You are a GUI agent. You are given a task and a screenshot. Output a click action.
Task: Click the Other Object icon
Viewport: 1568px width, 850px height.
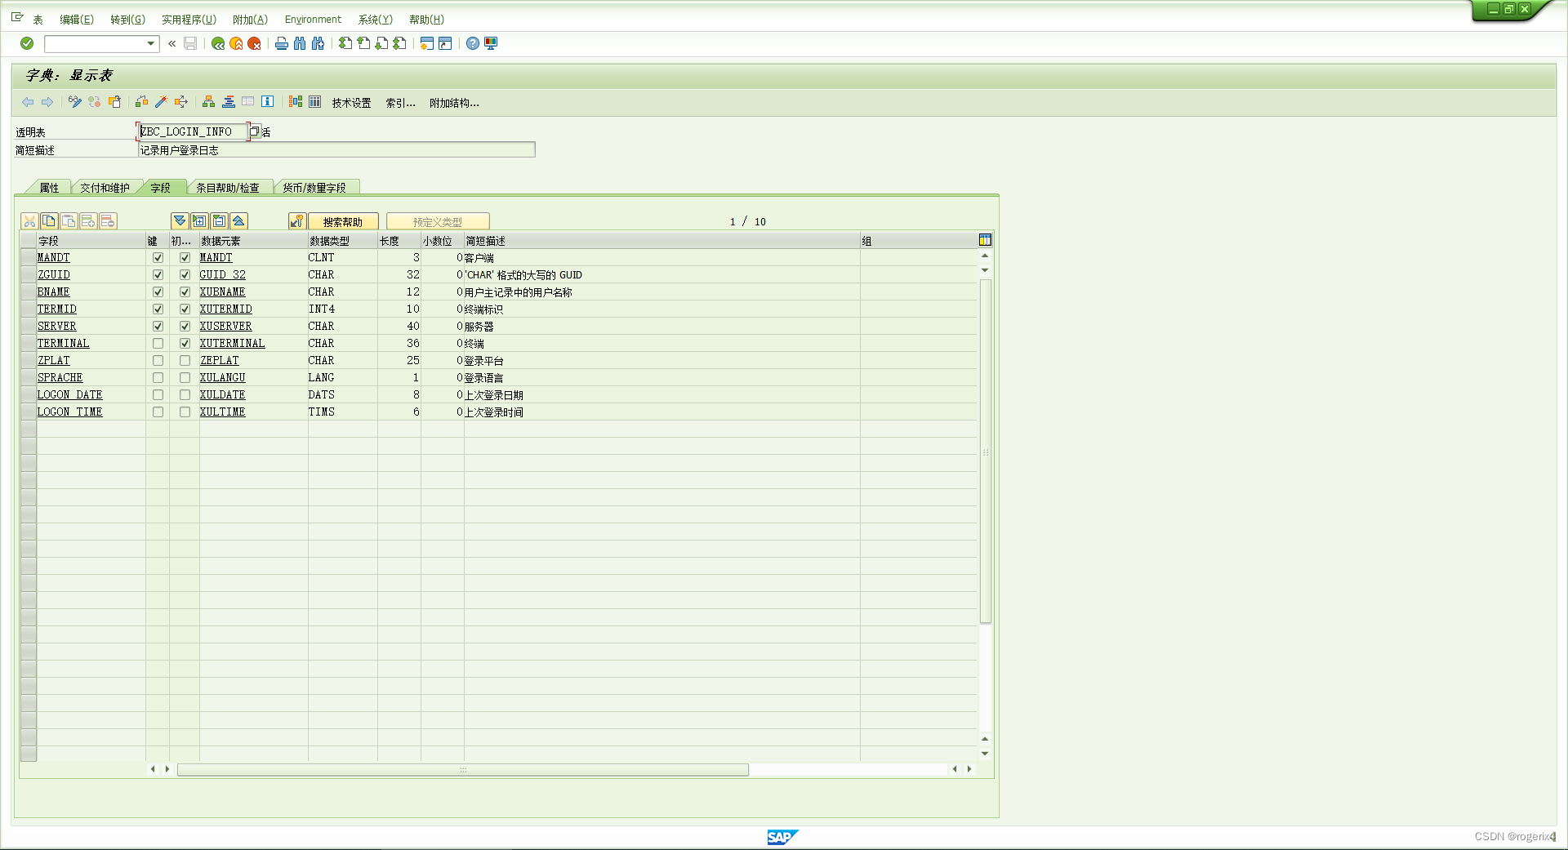point(115,102)
